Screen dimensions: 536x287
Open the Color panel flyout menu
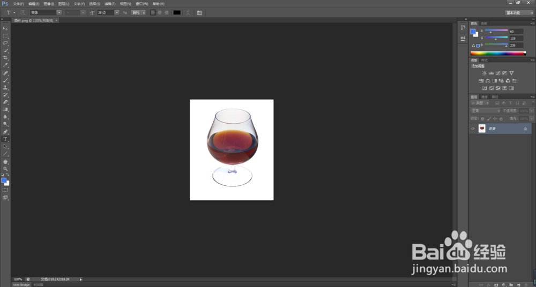[533, 24]
